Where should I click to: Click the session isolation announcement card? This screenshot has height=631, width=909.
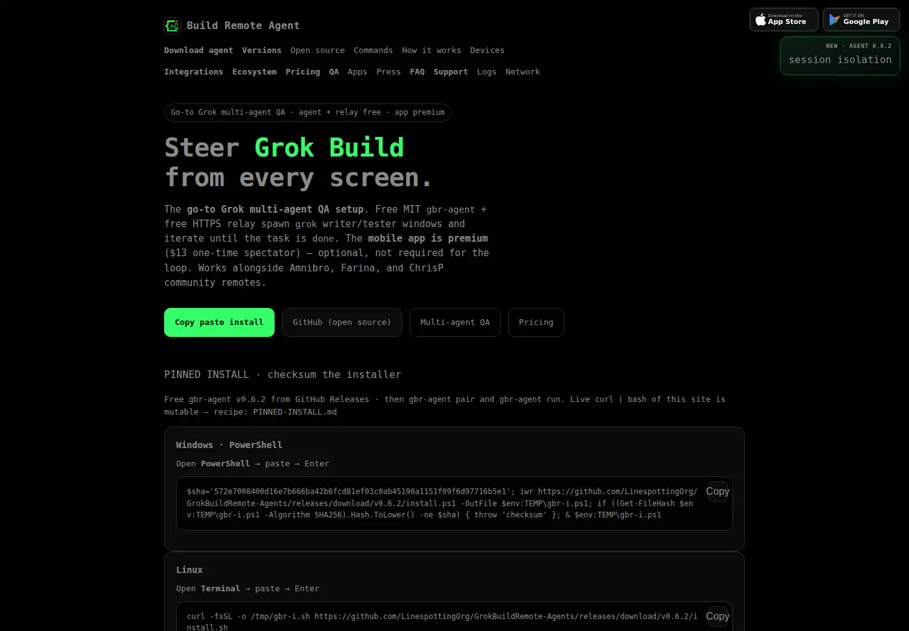pos(840,56)
